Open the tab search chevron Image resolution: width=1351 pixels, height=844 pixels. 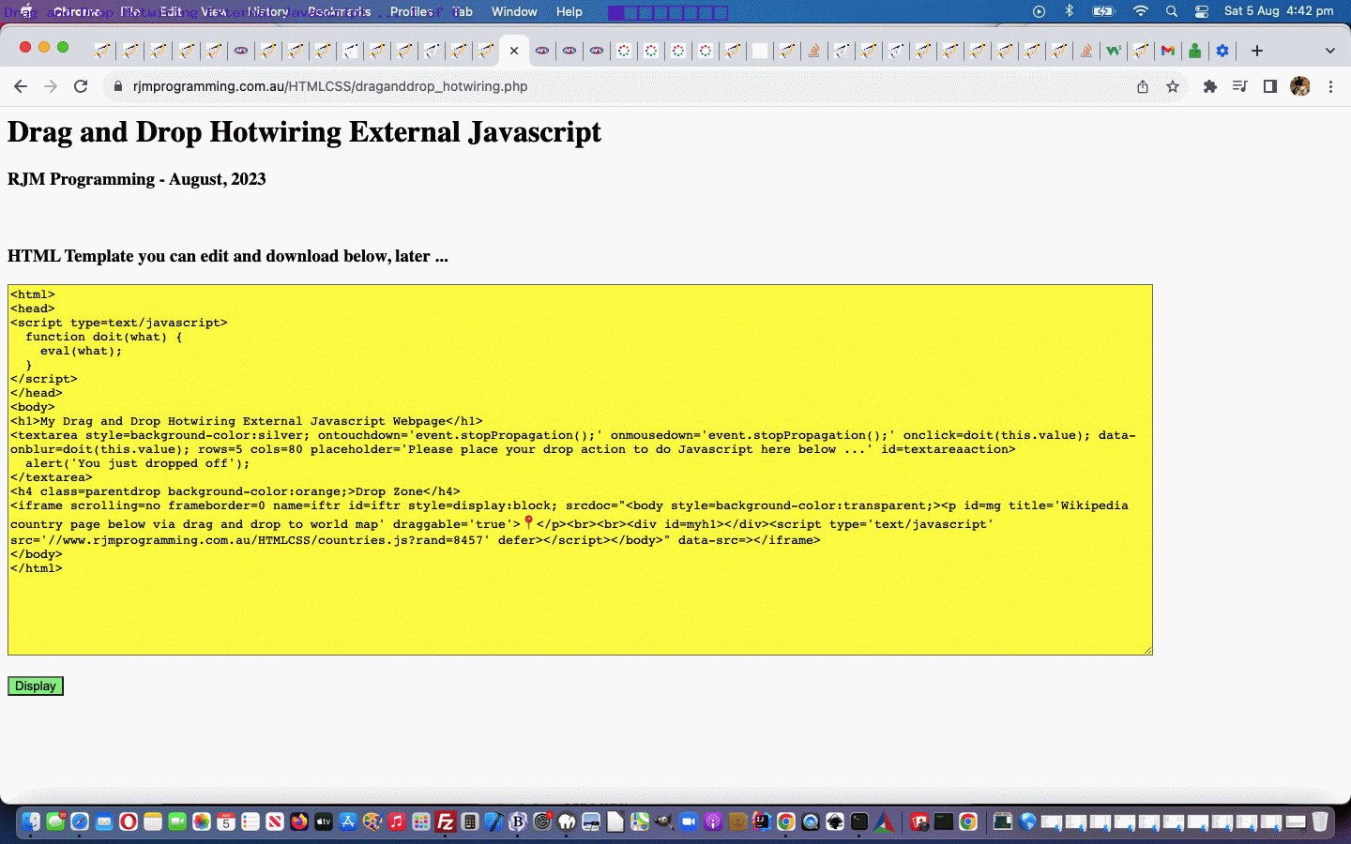(1329, 51)
